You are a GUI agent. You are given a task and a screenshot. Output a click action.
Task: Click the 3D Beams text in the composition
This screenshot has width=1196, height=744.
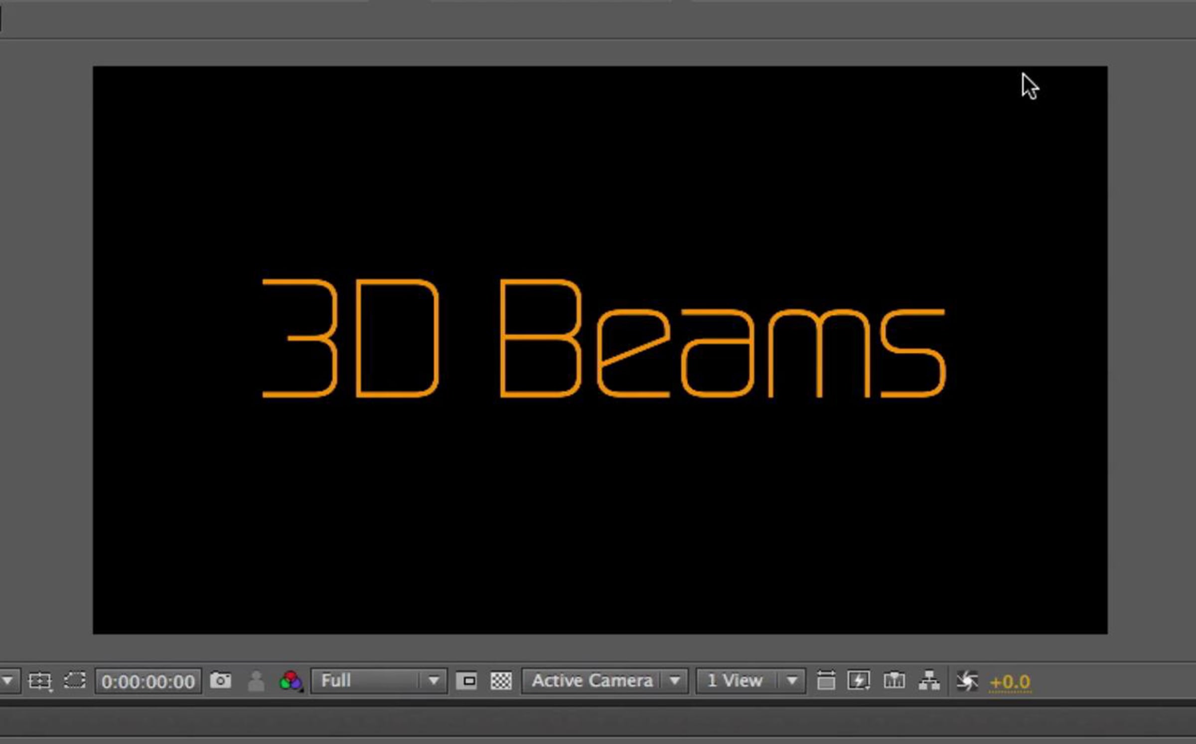coord(604,339)
